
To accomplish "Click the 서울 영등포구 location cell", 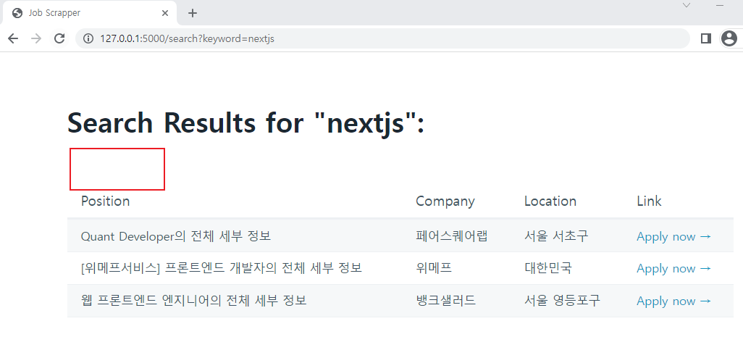I will [x=562, y=301].
